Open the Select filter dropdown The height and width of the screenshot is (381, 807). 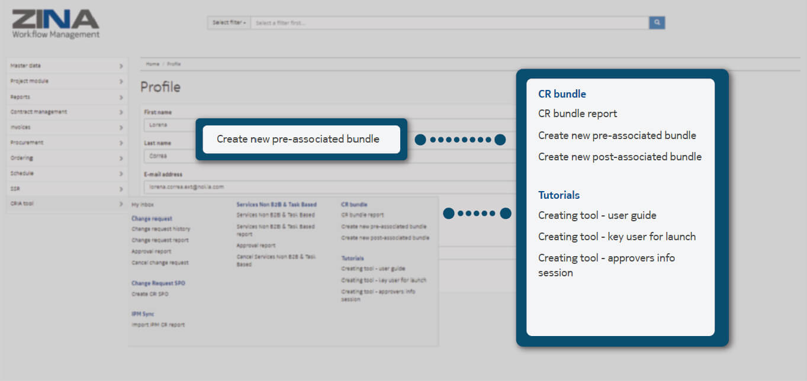pyautogui.click(x=229, y=23)
